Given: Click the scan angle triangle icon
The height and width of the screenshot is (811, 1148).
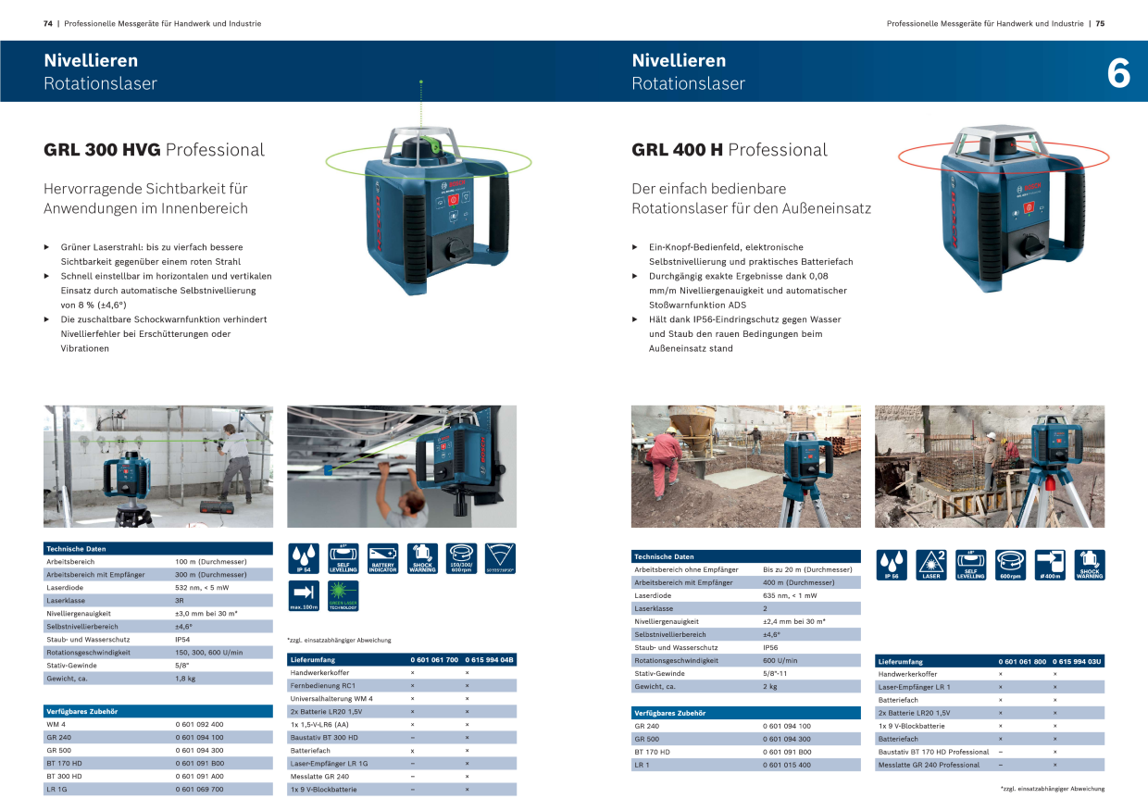Looking at the screenshot, I should click(x=502, y=558).
